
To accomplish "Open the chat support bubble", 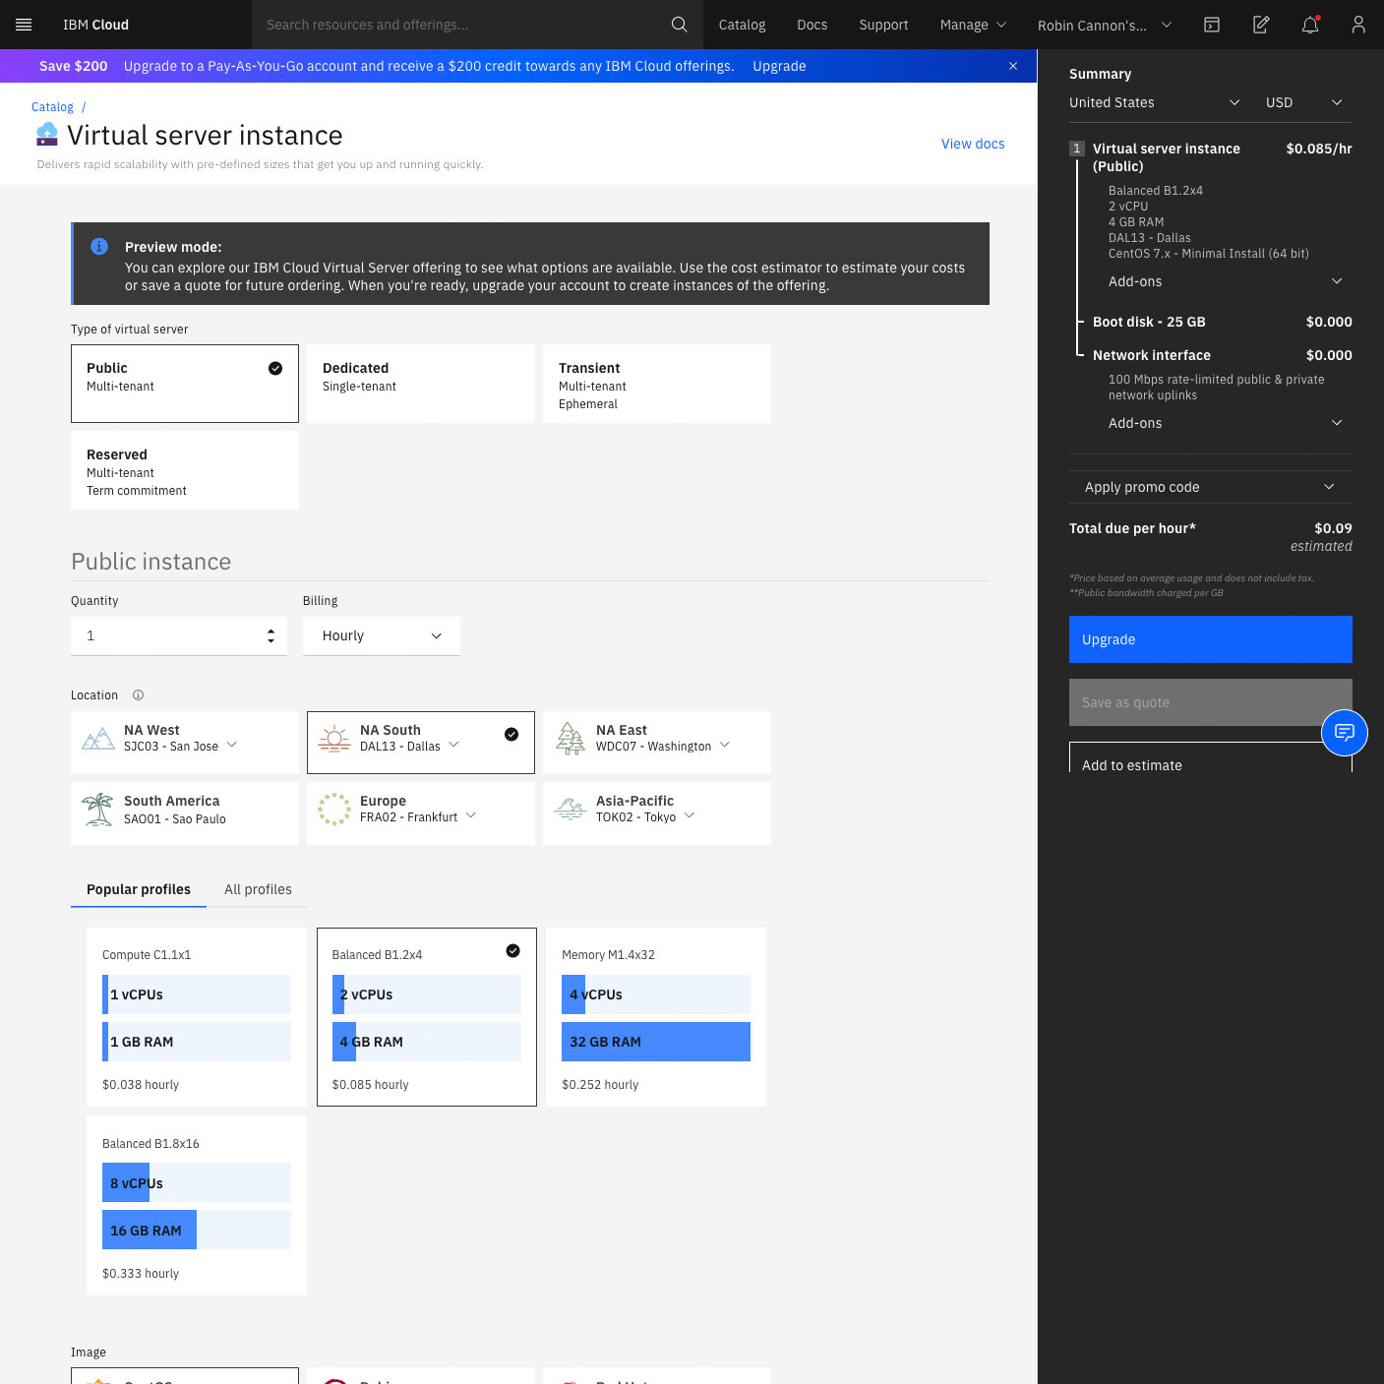I will pos(1345,733).
